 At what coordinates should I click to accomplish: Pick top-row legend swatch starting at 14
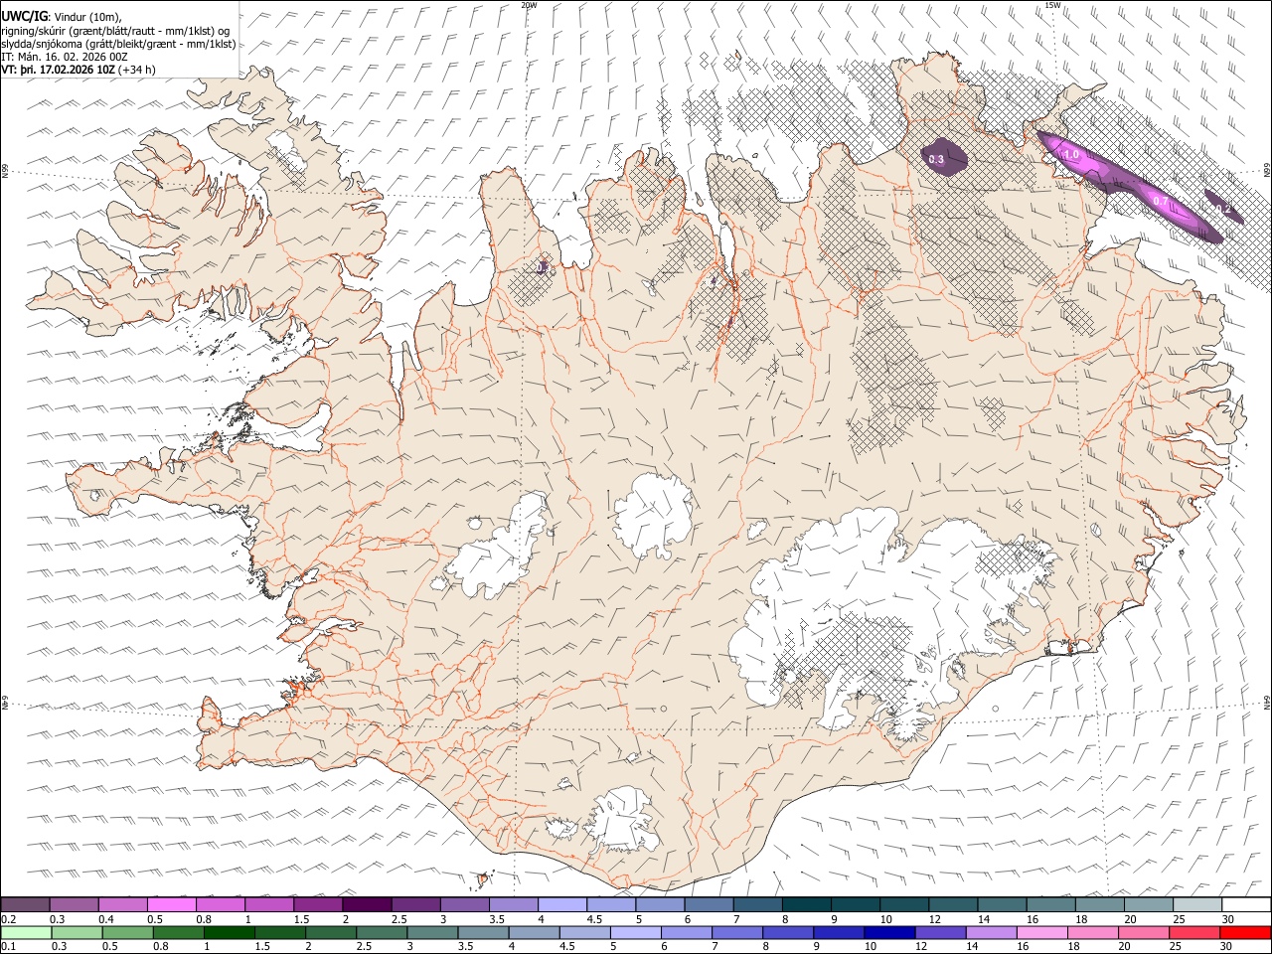(1001, 904)
